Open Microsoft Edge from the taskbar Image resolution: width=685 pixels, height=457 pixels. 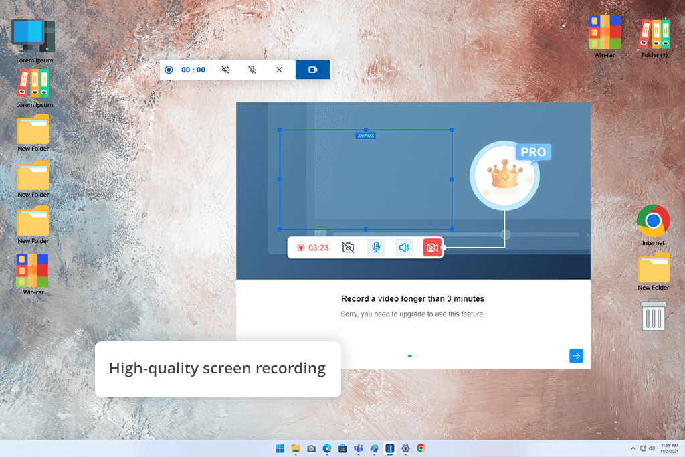pyautogui.click(x=327, y=448)
